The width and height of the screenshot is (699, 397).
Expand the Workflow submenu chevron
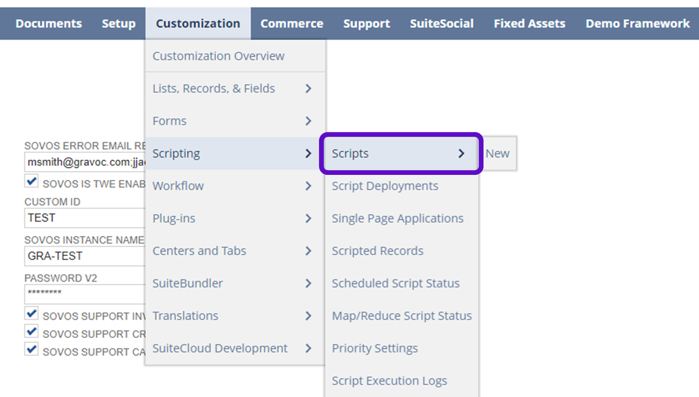[x=308, y=186]
